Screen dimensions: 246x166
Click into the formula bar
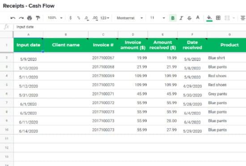130,27
